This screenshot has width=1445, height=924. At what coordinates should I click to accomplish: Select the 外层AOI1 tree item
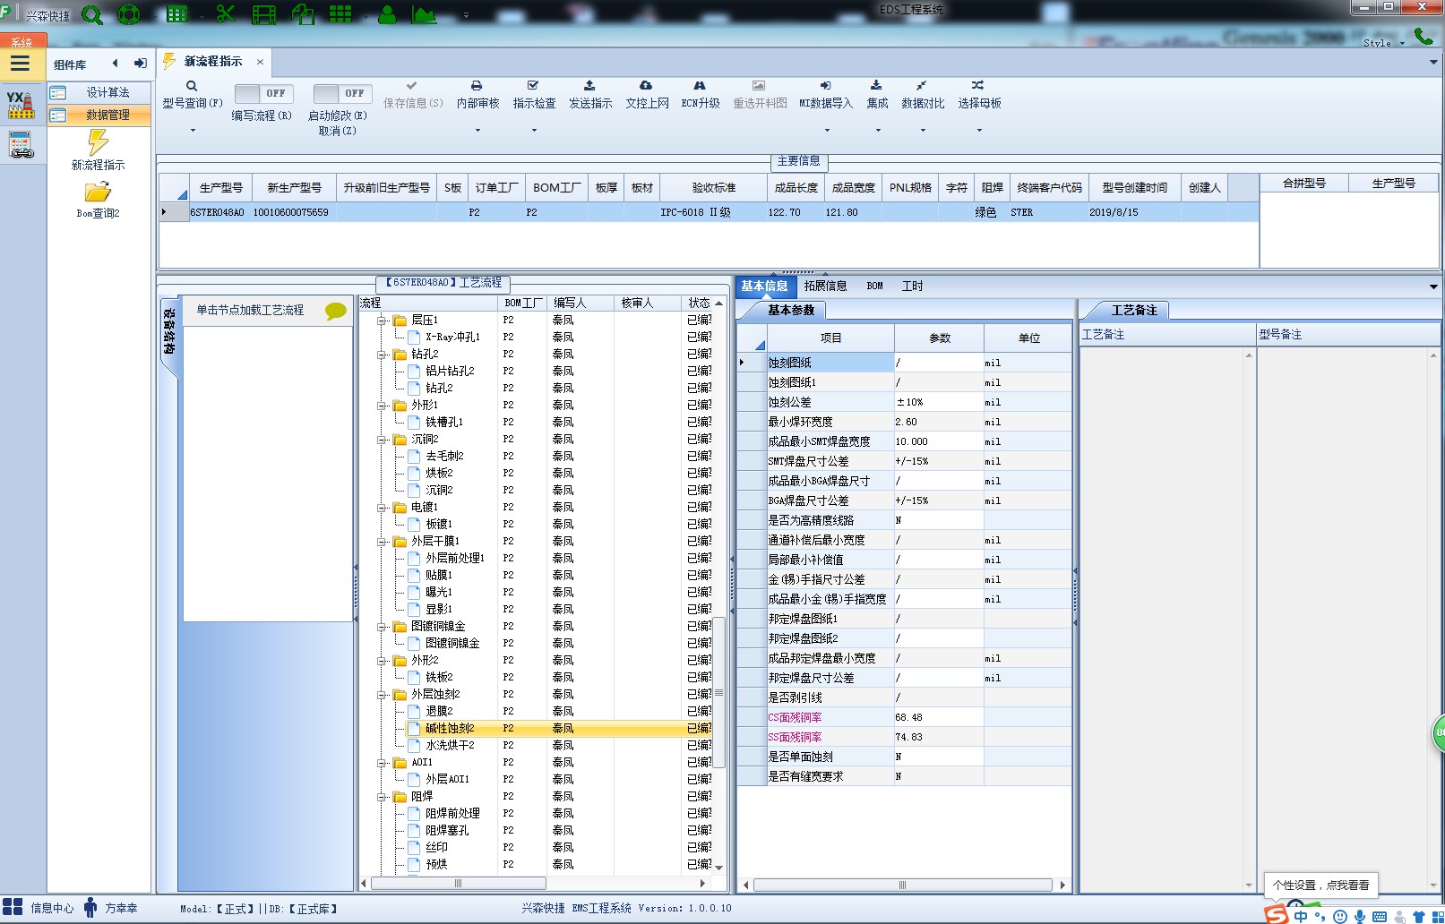point(447,779)
